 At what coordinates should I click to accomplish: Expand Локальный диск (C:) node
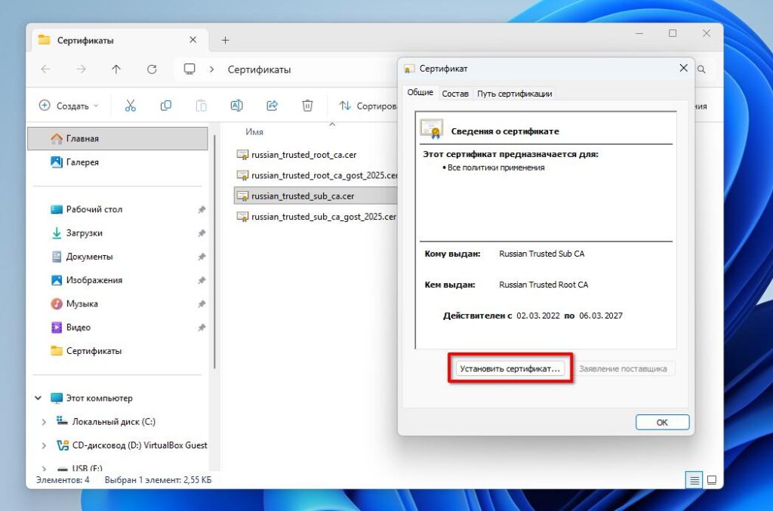(44, 422)
